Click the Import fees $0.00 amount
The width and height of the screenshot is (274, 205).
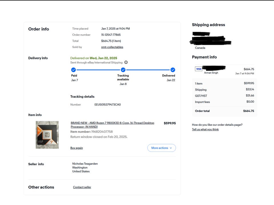coord(250,101)
